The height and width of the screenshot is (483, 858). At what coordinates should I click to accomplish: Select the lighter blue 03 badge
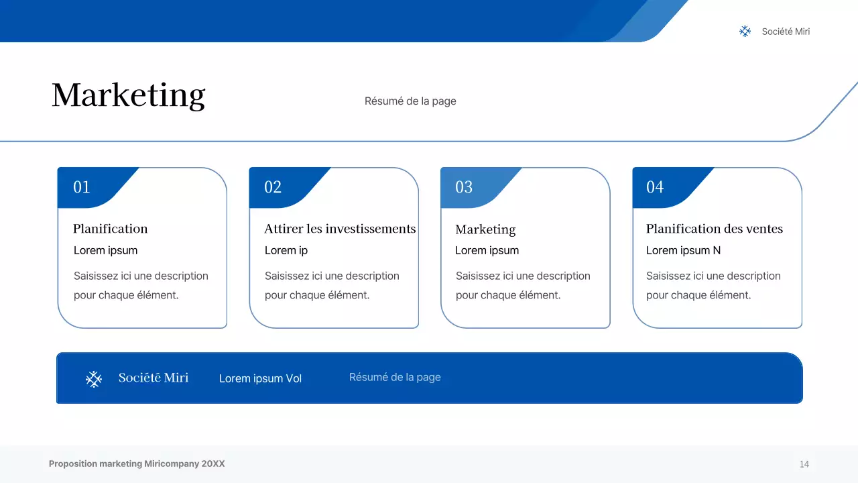(464, 187)
